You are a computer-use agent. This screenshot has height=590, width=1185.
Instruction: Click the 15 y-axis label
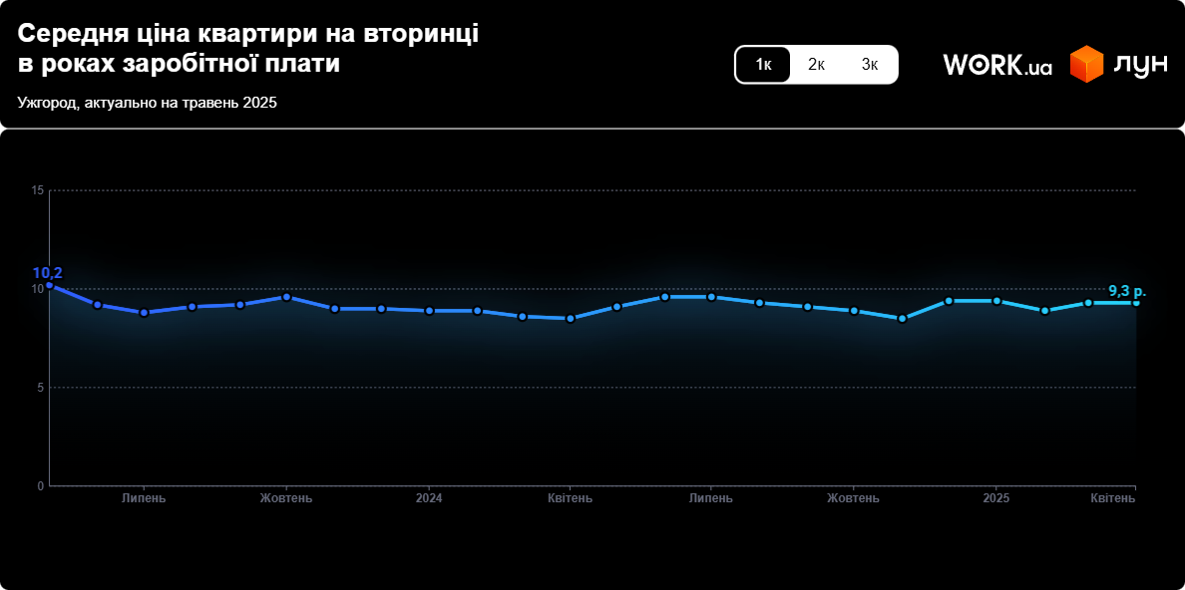pos(38,190)
